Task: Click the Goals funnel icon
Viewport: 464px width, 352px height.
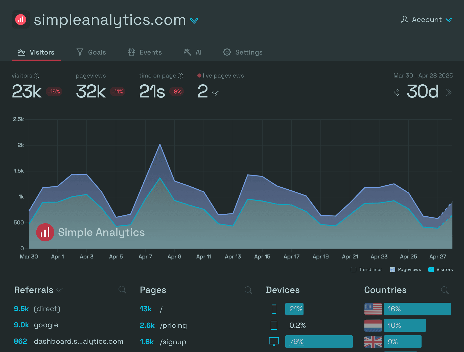Action: click(80, 52)
